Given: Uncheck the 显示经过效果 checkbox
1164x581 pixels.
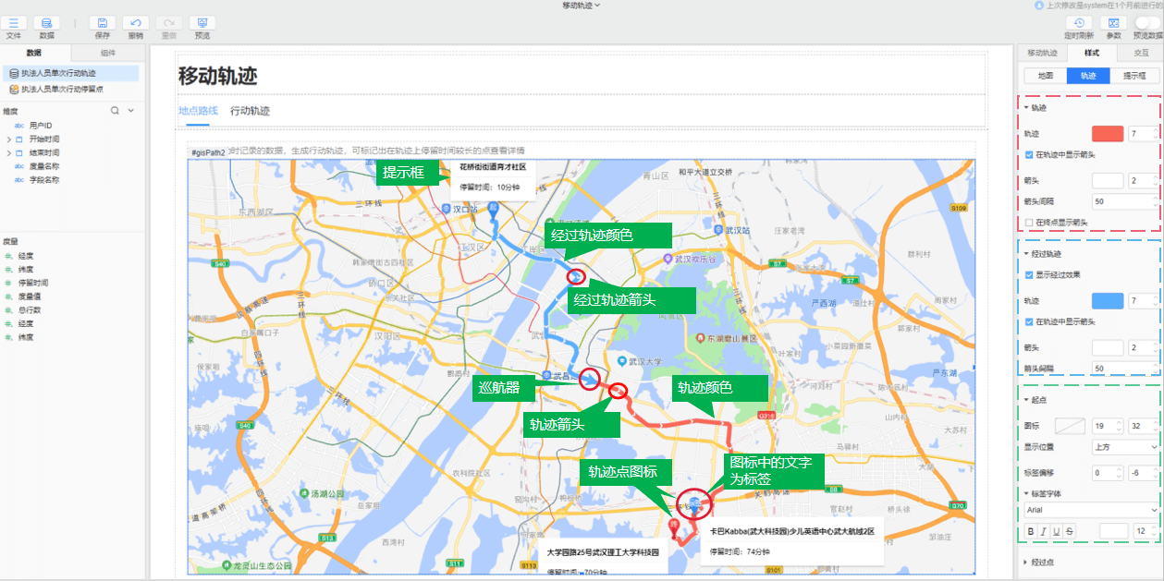Looking at the screenshot, I should click(x=1029, y=274).
